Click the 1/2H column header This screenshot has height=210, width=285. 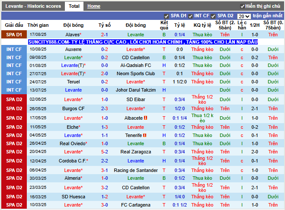[x=254, y=25]
